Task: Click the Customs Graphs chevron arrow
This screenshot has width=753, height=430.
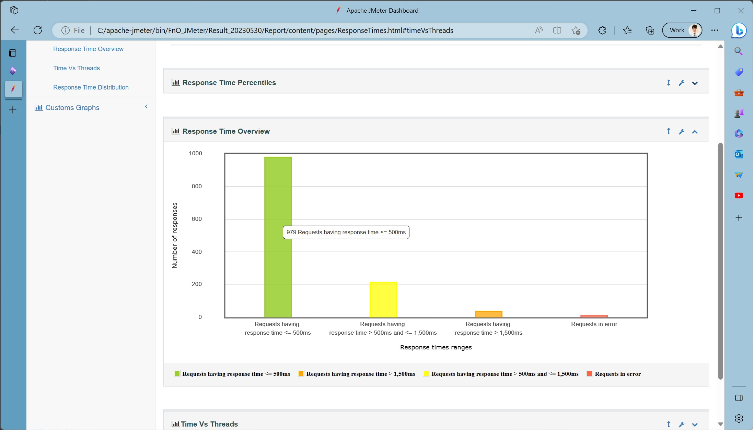Action: click(146, 107)
